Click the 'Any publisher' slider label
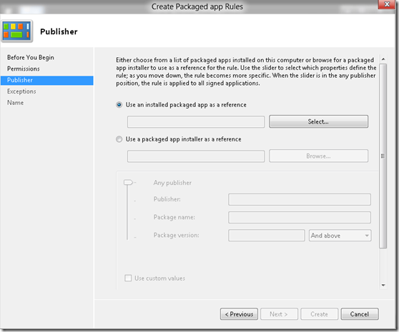The image size is (399, 332). tap(172, 183)
